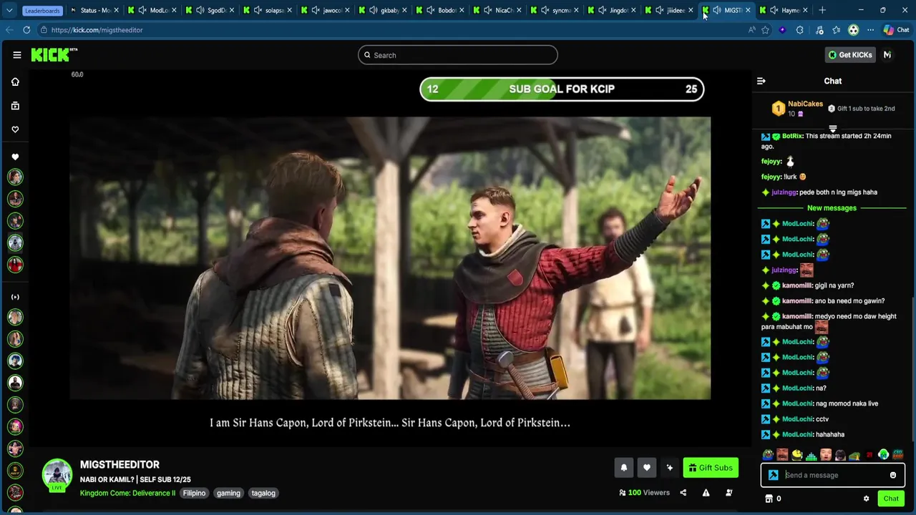Select the Filipino tag

point(194,493)
